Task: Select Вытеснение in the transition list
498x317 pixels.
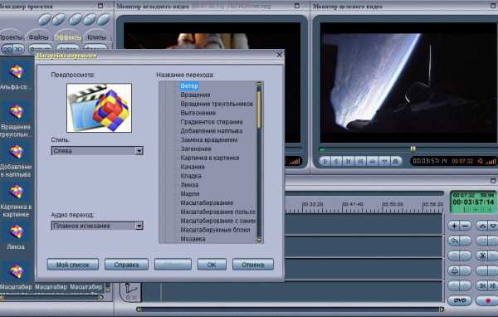Action: (x=198, y=113)
